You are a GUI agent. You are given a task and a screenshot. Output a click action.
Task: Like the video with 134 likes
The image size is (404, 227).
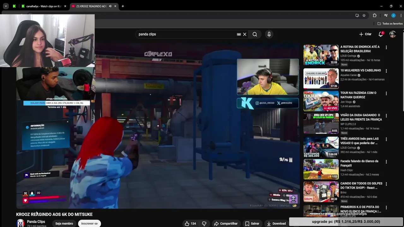[x=190, y=224]
